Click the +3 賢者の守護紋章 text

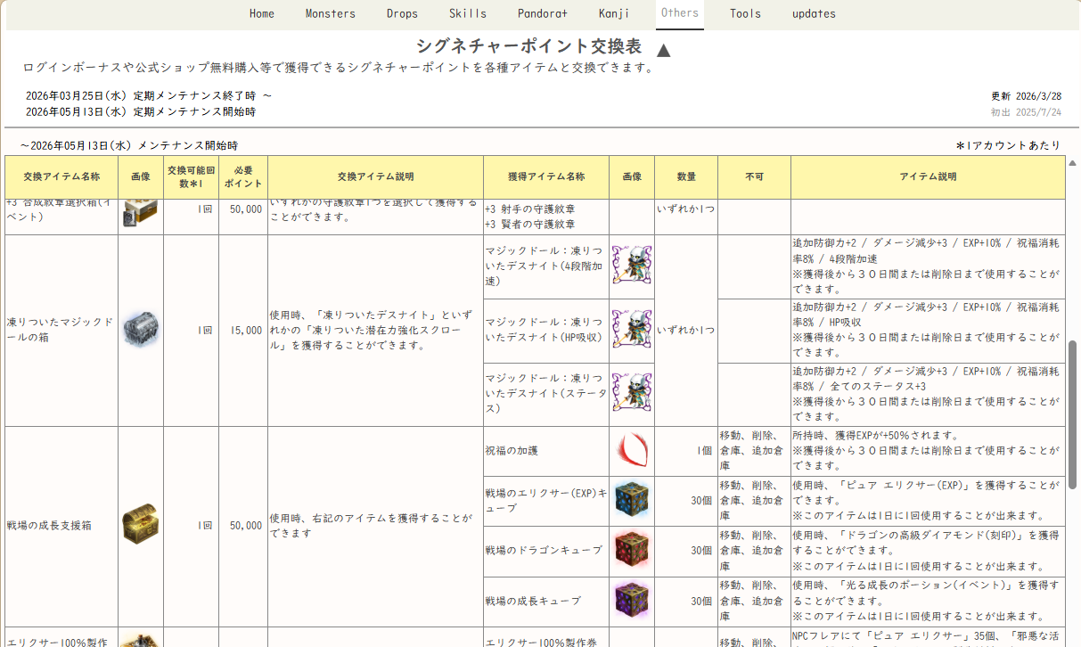coord(530,225)
